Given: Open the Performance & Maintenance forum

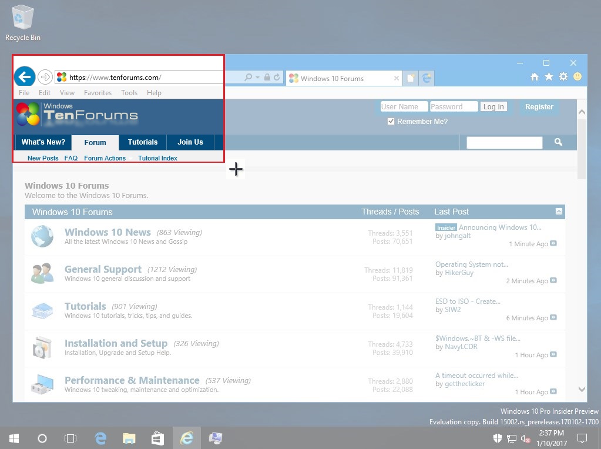Looking at the screenshot, I should (x=132, y=380).
